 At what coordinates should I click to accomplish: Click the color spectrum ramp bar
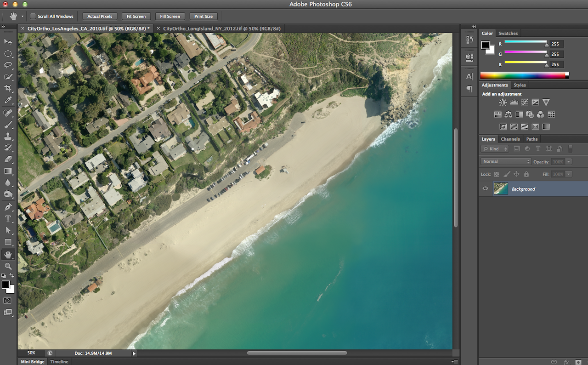tap(523, 75)
